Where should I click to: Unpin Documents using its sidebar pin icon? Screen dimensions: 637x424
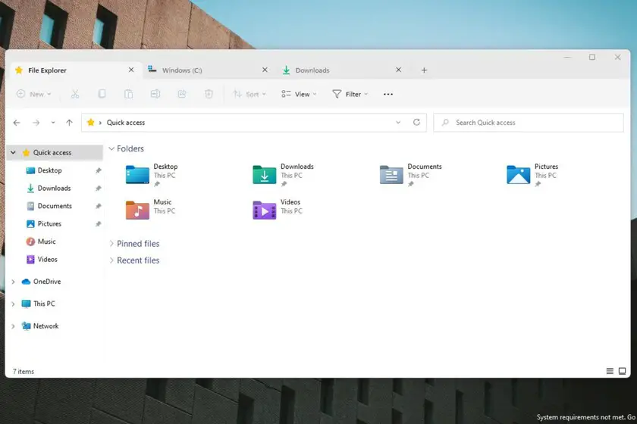(98, 206)
